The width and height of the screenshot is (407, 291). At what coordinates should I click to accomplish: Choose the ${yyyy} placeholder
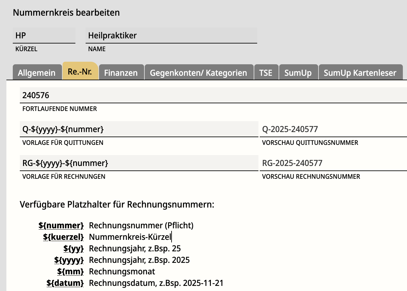tap(69, 260)
